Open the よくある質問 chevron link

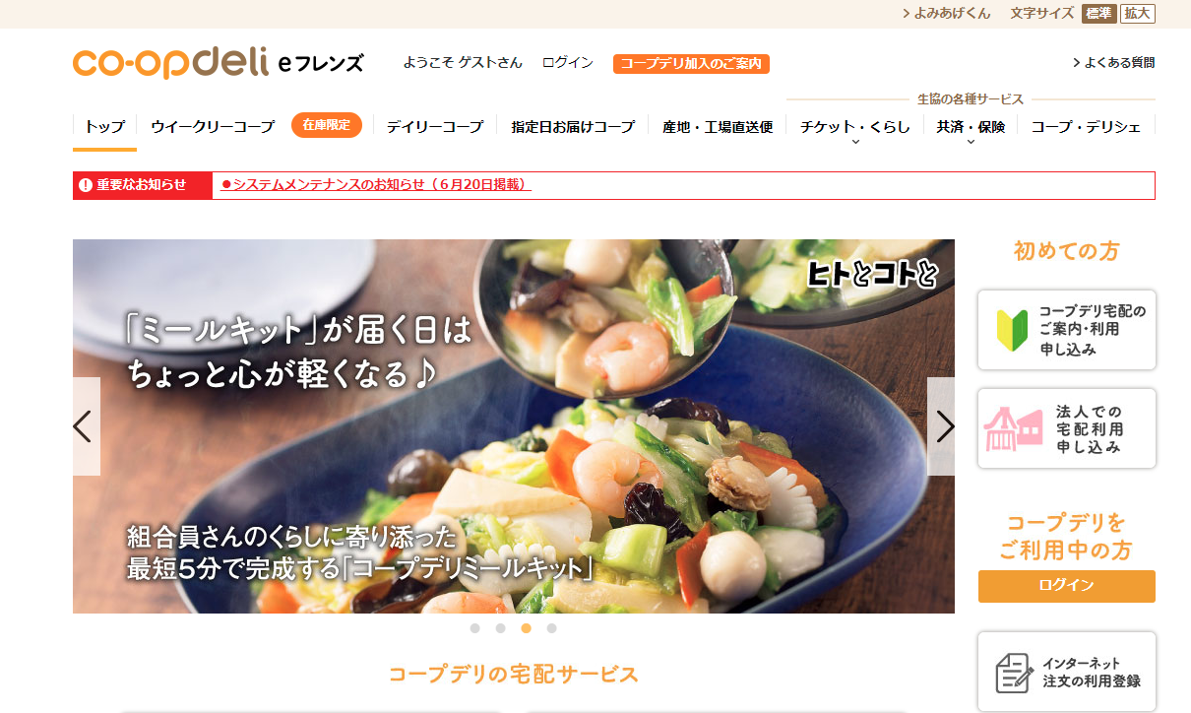pos(1113,62)
